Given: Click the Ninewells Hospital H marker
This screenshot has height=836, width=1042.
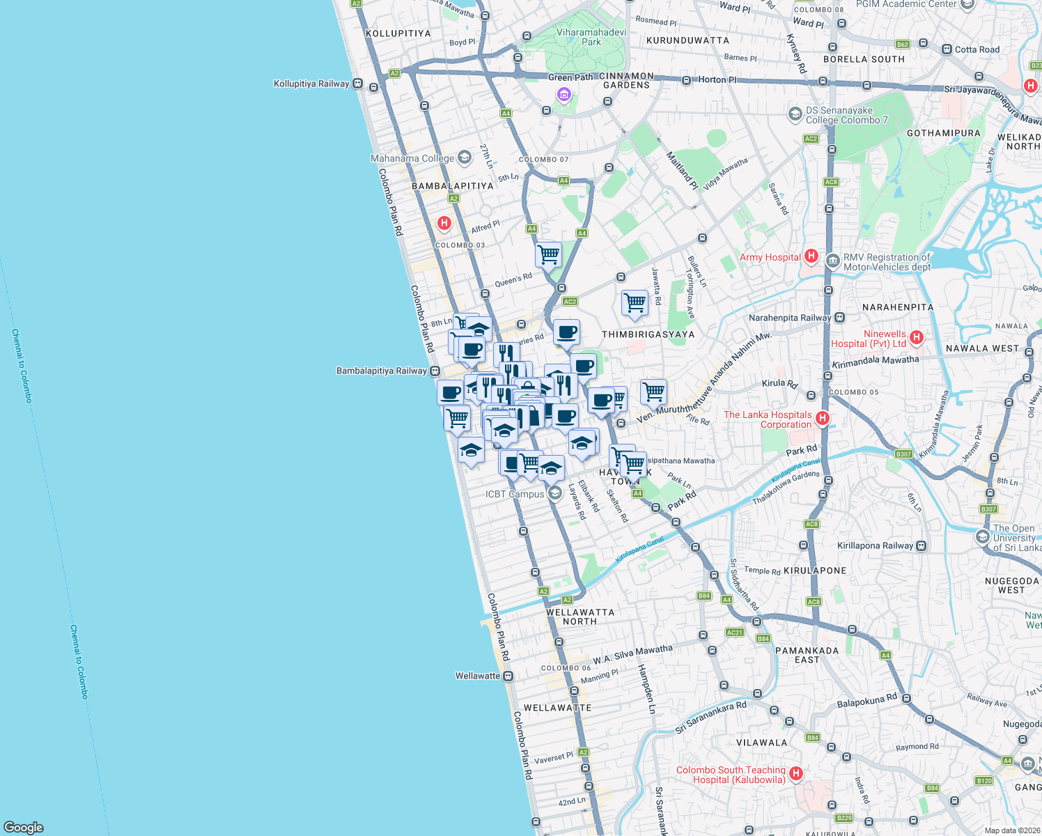Looking at the screenshot, I should 918,337.
